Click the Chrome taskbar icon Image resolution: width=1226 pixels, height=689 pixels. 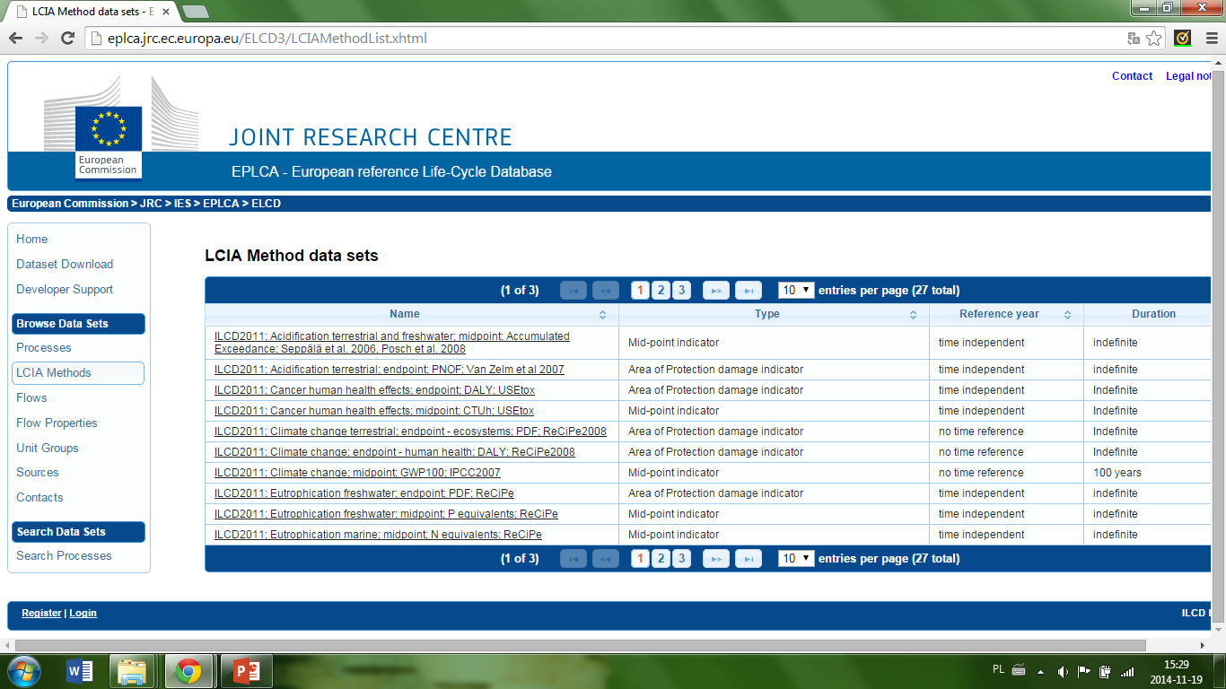pos(188,671)
